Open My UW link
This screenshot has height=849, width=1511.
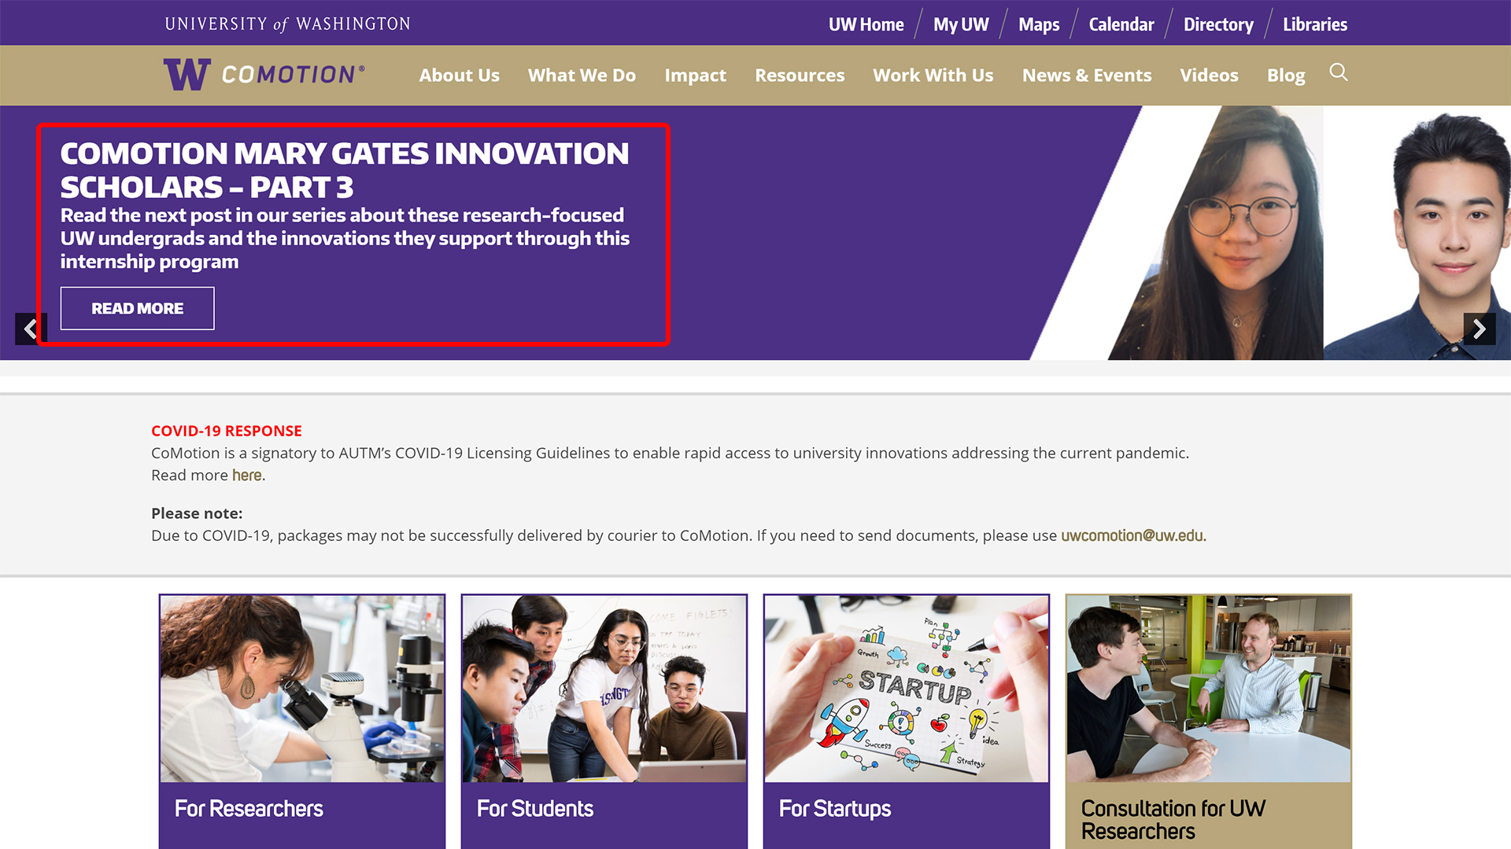(961, 24)
